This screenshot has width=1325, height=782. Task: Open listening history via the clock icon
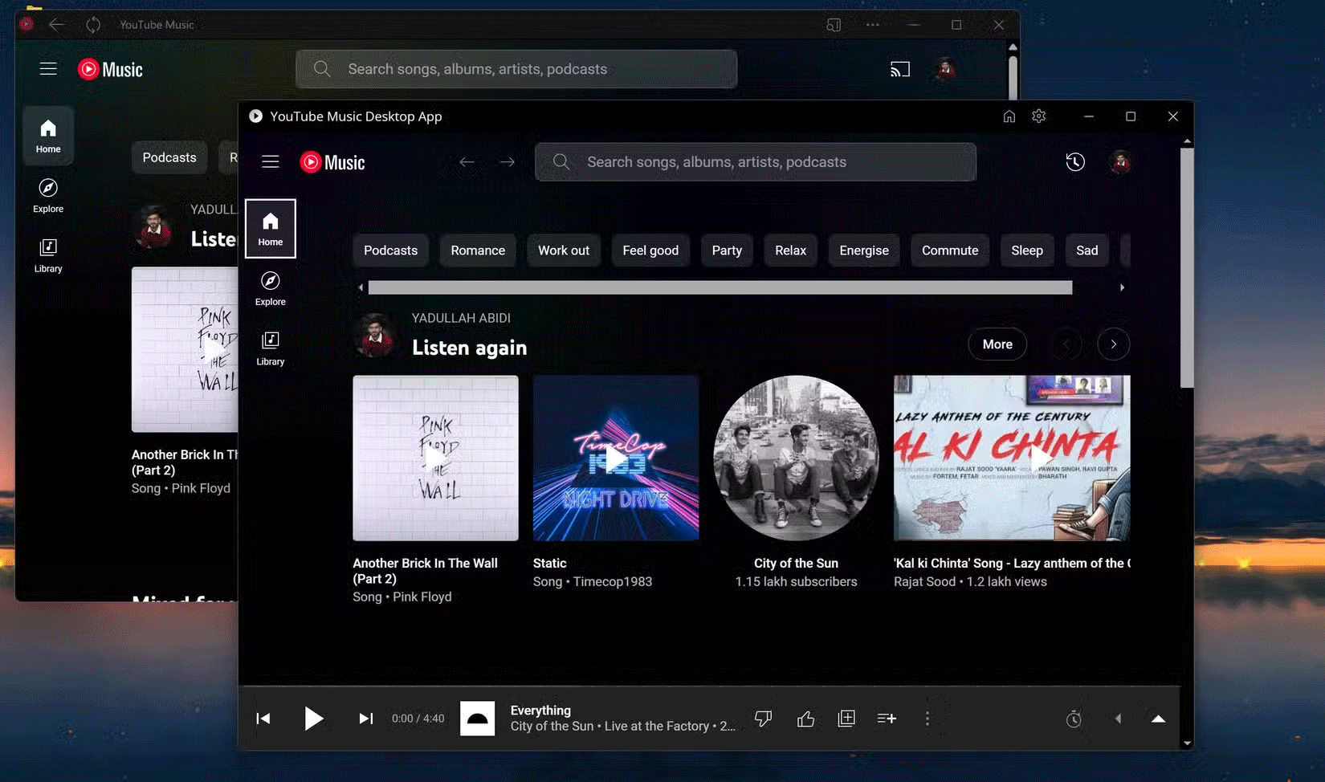[1075, 161]
